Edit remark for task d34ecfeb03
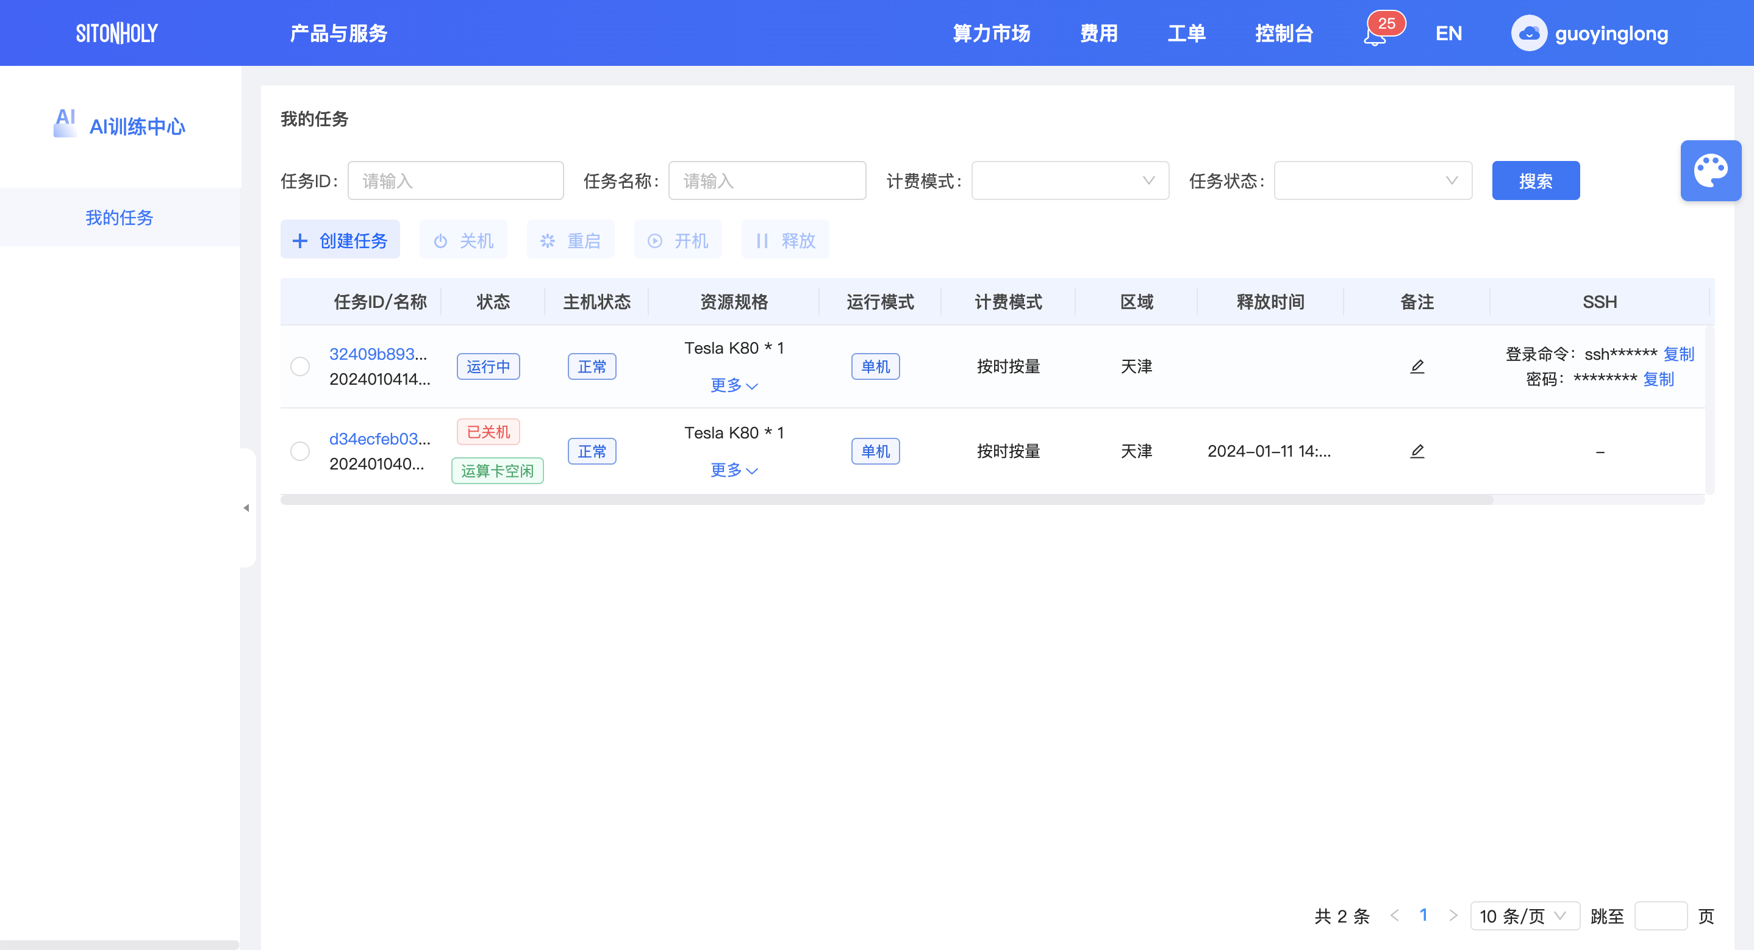This screenshot has height=950, width=1754. point(1417,451)
